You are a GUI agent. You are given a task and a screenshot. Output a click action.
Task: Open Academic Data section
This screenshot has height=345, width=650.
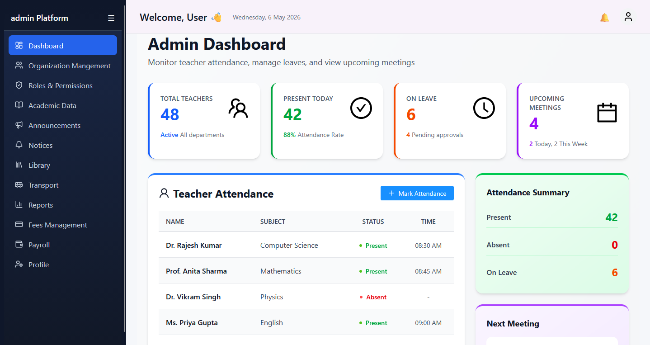point(63,105)
